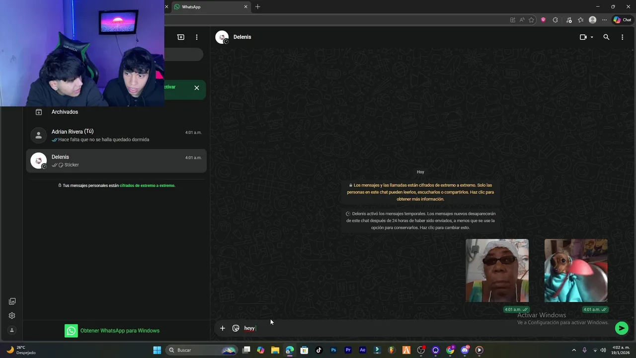Viewport: 636px width, 358px height.
Task: Open Microsoft Store from taskbar
Action: pos(304,350)
